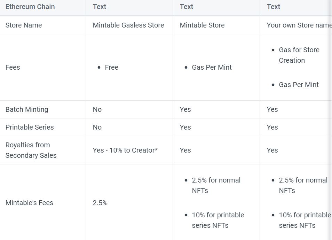Click the 'Mintable Store' cell

click(202, 25)
